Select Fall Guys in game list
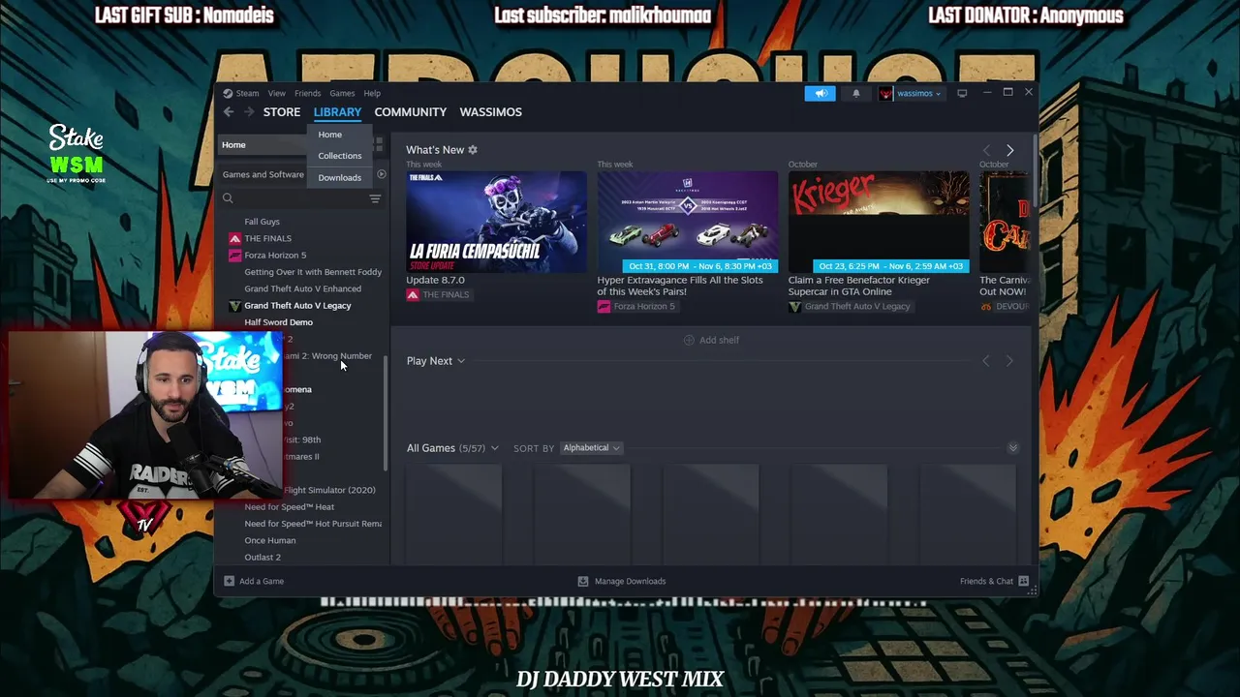Screen dimensions: 1240x697 point(262,222)
